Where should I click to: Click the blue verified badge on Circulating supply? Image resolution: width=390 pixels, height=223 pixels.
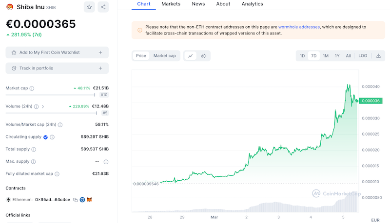[45, 137]
